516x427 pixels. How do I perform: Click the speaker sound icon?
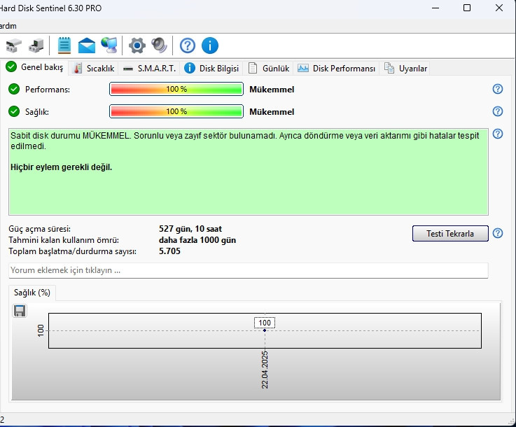[160, 46]
